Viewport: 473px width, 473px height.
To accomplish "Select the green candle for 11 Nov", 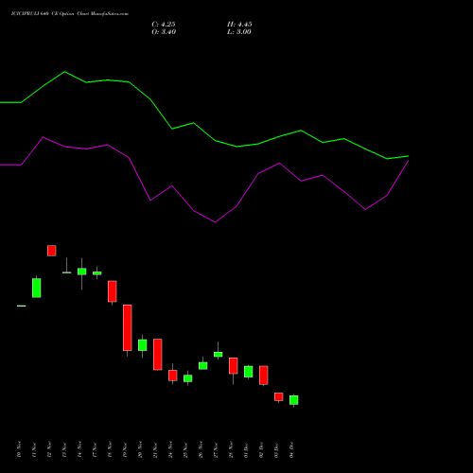I will point(37,288).
